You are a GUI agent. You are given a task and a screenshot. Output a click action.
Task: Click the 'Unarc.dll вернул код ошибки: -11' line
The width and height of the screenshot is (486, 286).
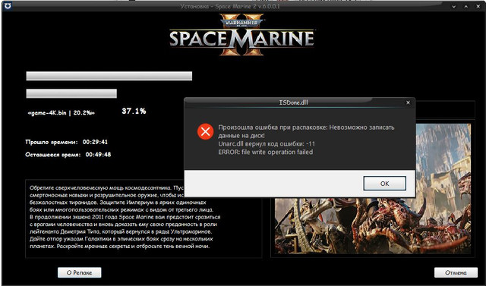click(x=267, y=143)
